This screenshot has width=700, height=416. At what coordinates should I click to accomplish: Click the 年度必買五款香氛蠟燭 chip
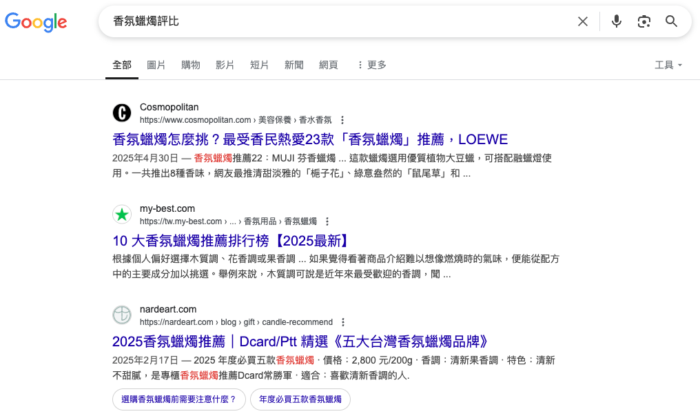(300, 399)
